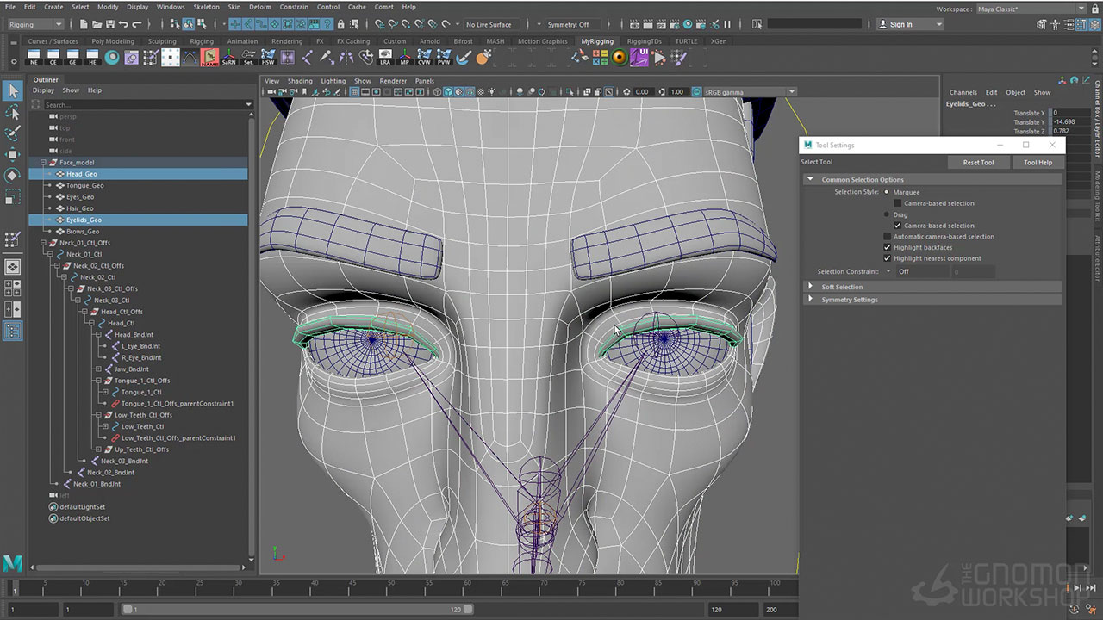Screen dimensions: 1103x620
Task: Click the NE shelf button
Action: pos(34,58)
